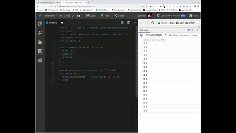Click the 18 messages info badge
Screen dimensions: 236x133
pyautogui.click(x=190, y=30)
